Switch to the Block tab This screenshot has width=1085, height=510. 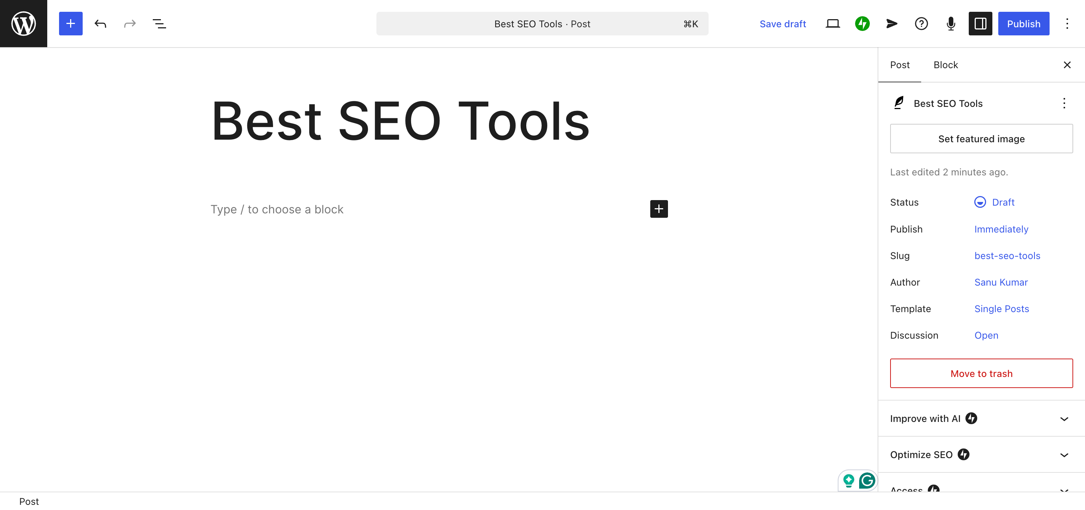945,65
